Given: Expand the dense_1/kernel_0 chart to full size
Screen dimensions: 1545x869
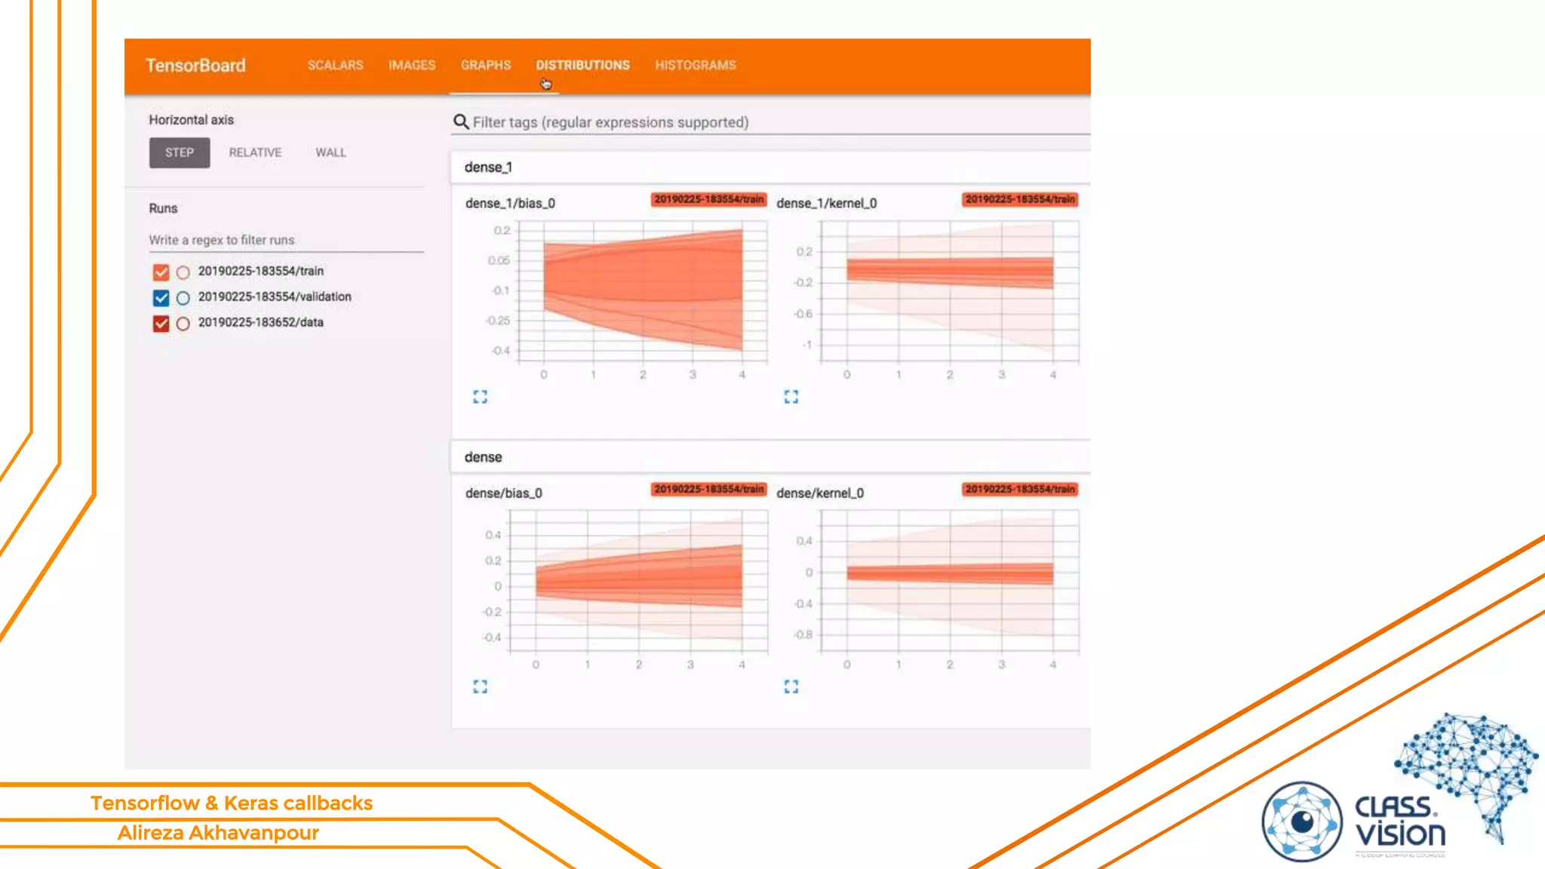Looking at the screenshot, I should pyautogui.click(x=791, y=397).
